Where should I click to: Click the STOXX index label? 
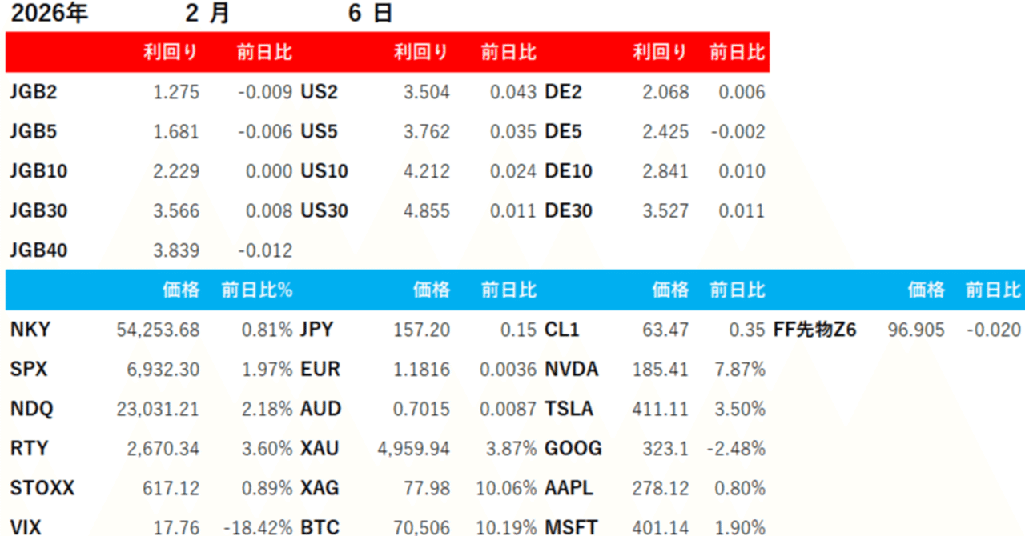(x=42, y=488)
